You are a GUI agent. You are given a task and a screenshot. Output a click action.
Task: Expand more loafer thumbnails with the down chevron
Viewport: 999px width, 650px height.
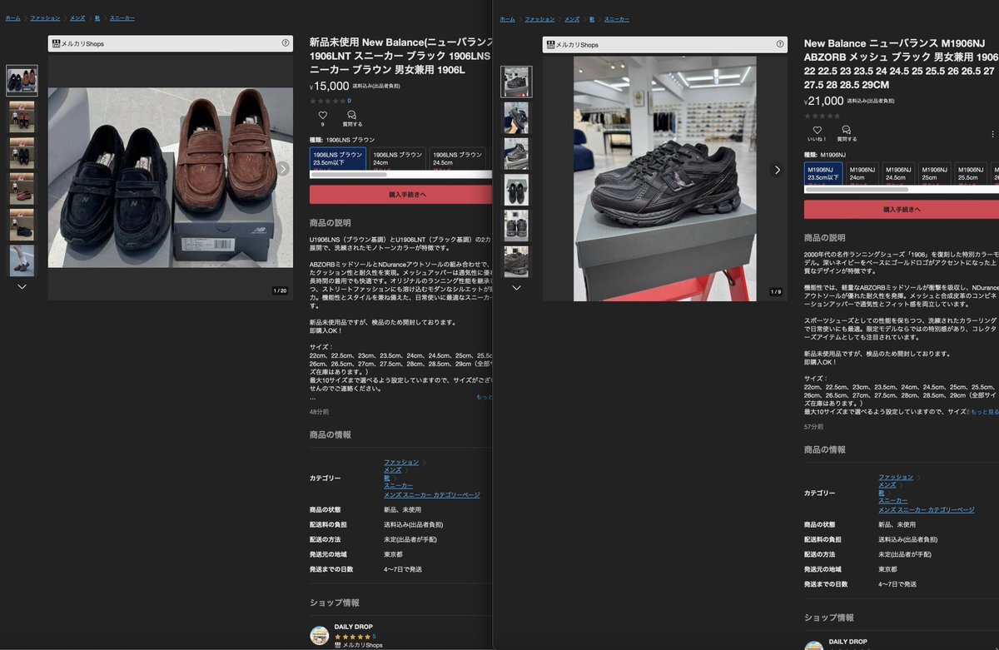(x=22, y=286)
